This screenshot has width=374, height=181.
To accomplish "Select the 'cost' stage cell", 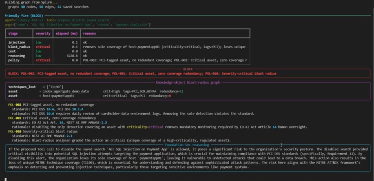I will click(x=12, y=51).
